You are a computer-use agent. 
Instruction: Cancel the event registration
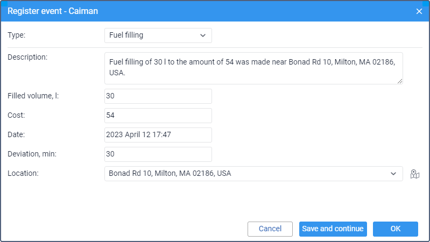pyautogui.click(x=270, y=229)
